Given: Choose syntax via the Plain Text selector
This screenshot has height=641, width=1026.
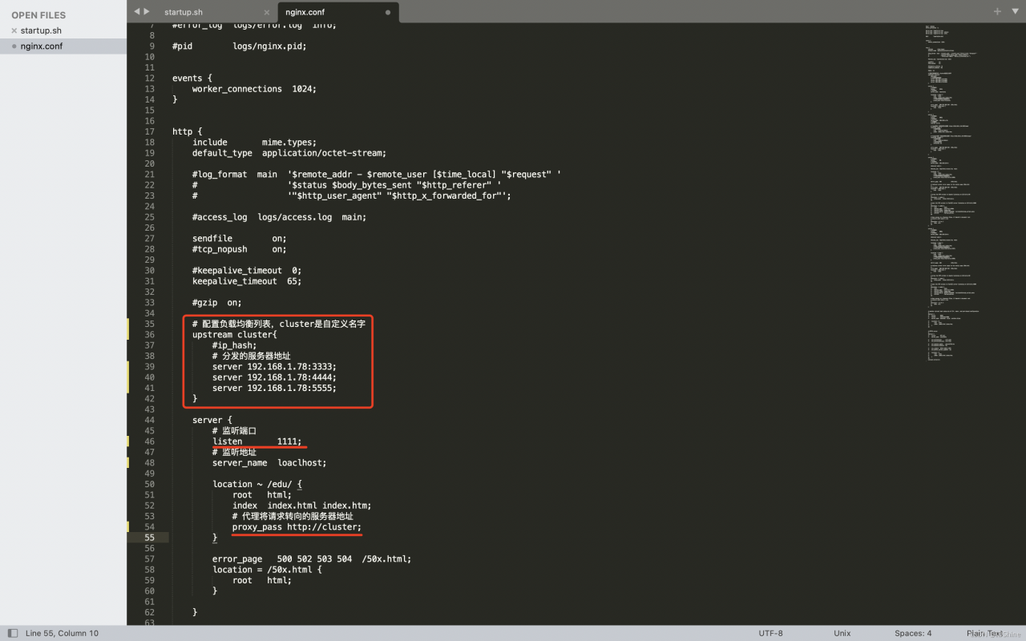Looking at the screenshot, I should pos(985,633).
